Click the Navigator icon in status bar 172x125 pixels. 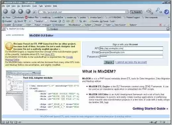coord(3,122)
